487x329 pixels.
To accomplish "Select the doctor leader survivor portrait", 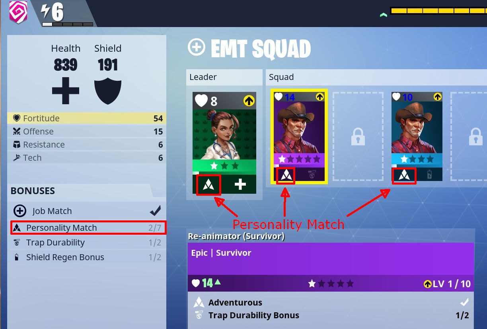I will [x=224, y=134].
